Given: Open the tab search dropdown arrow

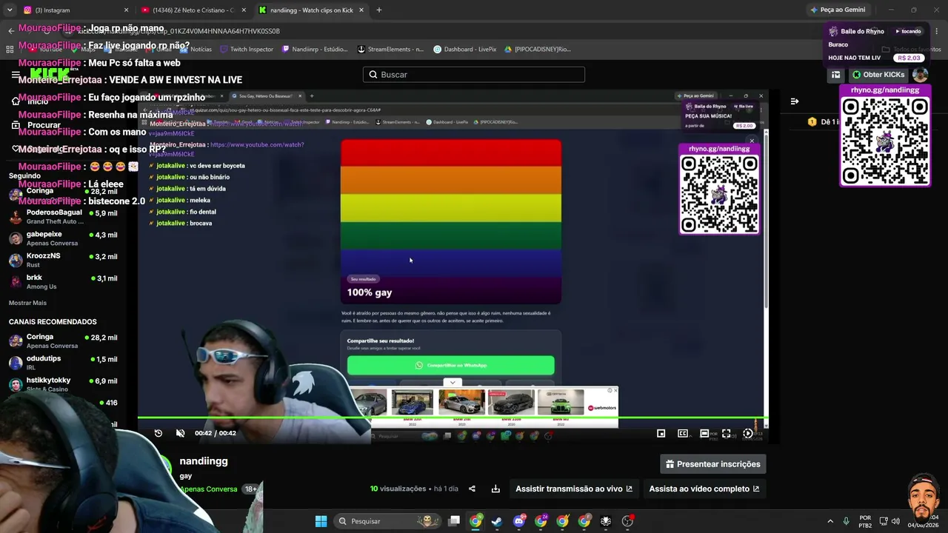Looking at the screenshot, I should (10, 10).
